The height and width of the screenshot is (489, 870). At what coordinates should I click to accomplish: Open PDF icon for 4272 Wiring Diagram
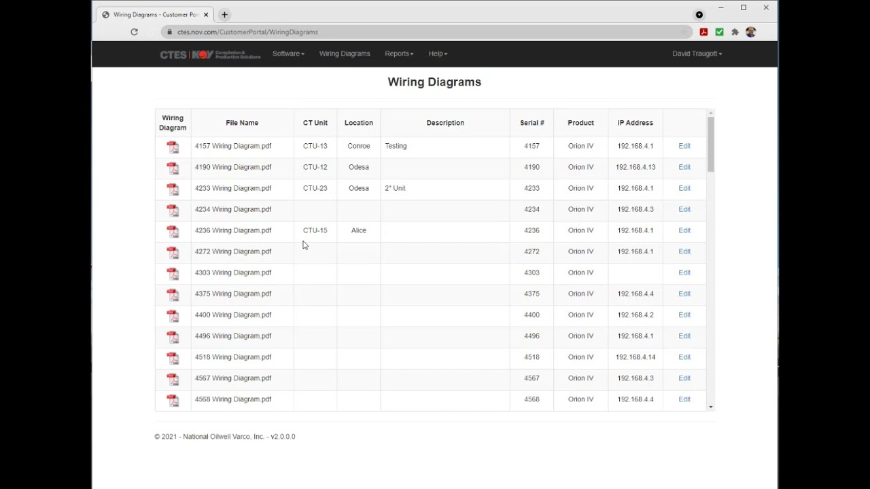[x=173, y=252]
